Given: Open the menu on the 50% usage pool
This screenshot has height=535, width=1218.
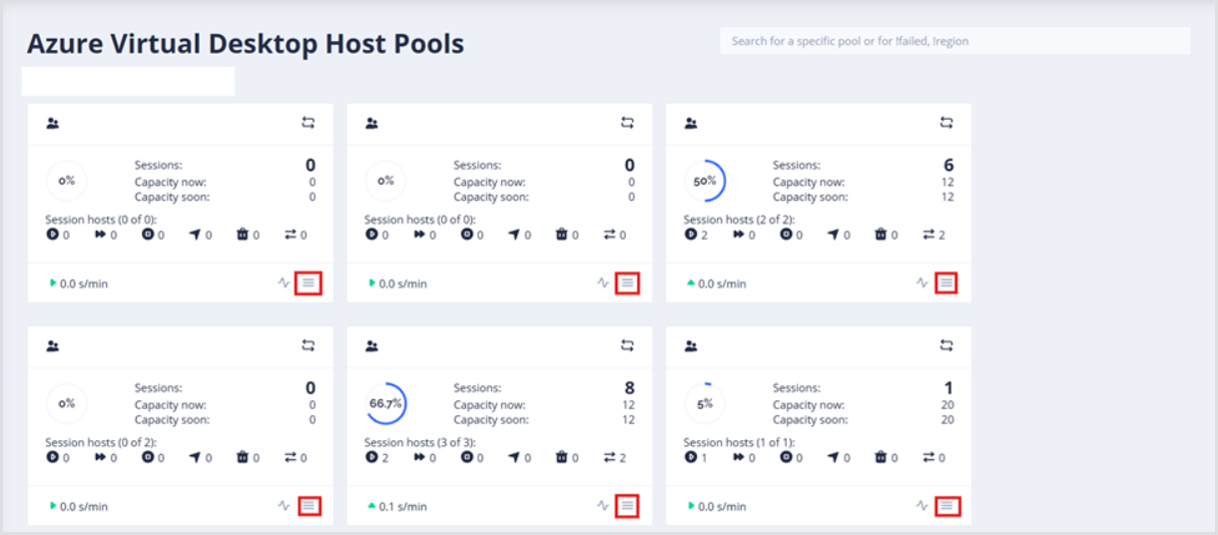Looking at the screenshot, I should (x=946, y=283).
